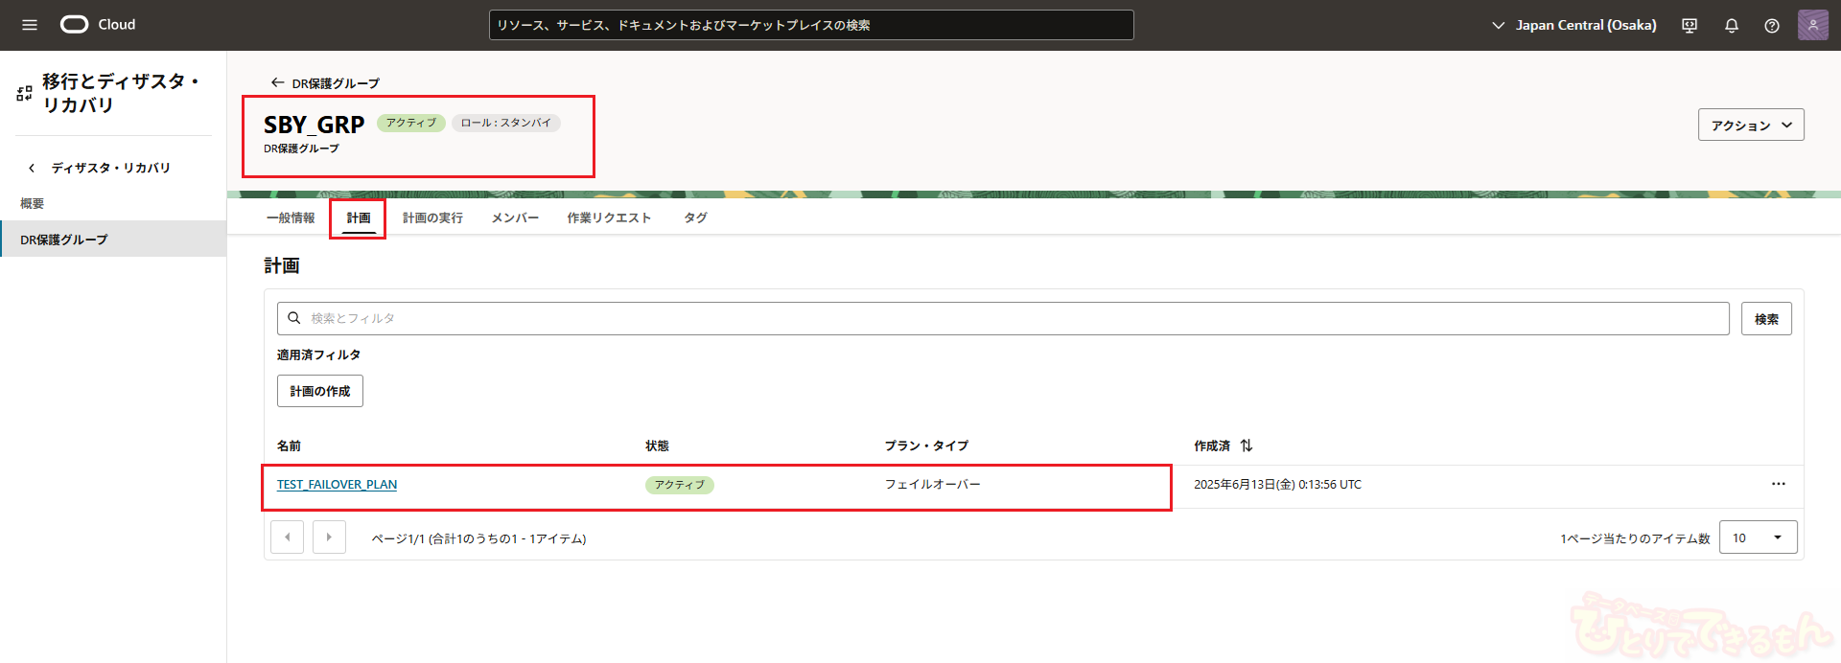The image size is (1841, 663).
Task: Open the 作業リクエスト tab
Action: 609,218
